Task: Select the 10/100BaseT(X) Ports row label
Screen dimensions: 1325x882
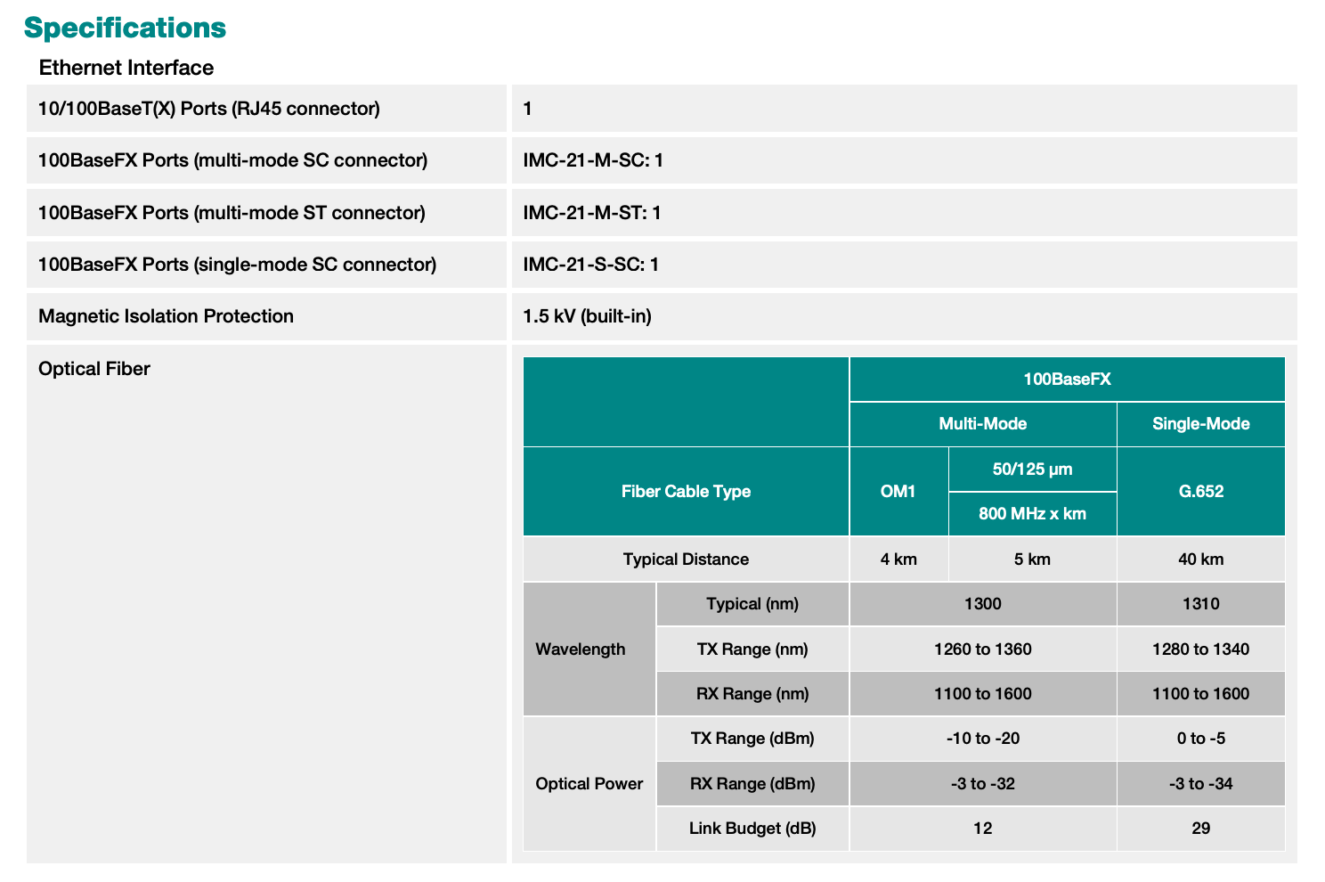Action: tap(209, 109)
